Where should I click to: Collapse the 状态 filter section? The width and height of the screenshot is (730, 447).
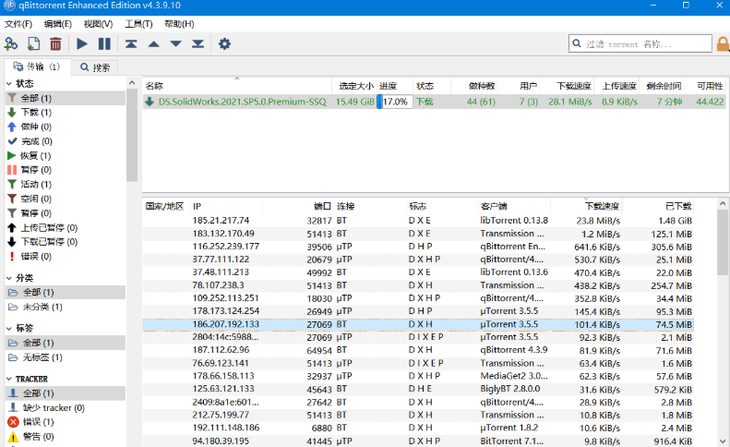click(9, 84)
